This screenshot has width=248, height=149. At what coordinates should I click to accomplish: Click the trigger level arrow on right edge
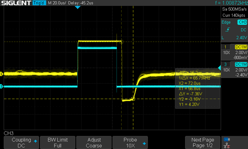pyautogui.click(x=219, y=68)
